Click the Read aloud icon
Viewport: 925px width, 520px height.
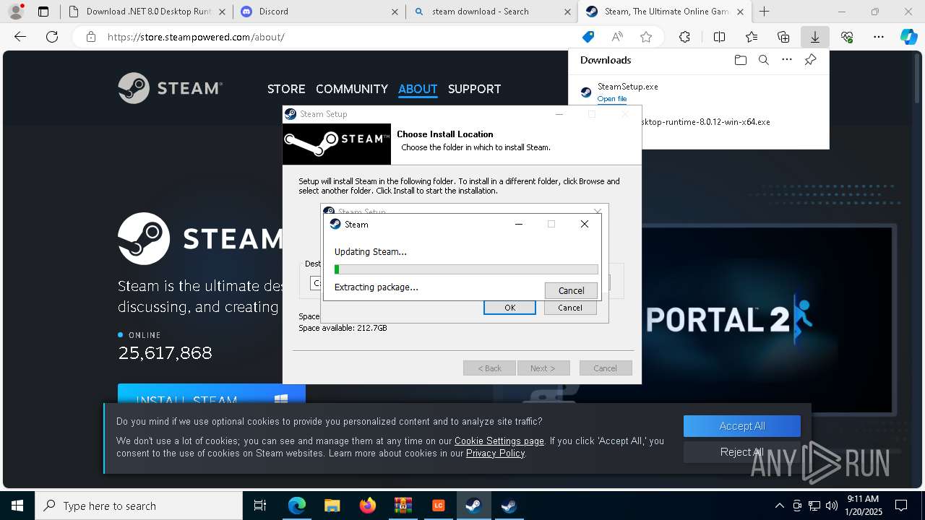pyautogui.click(x=617, y=37)
